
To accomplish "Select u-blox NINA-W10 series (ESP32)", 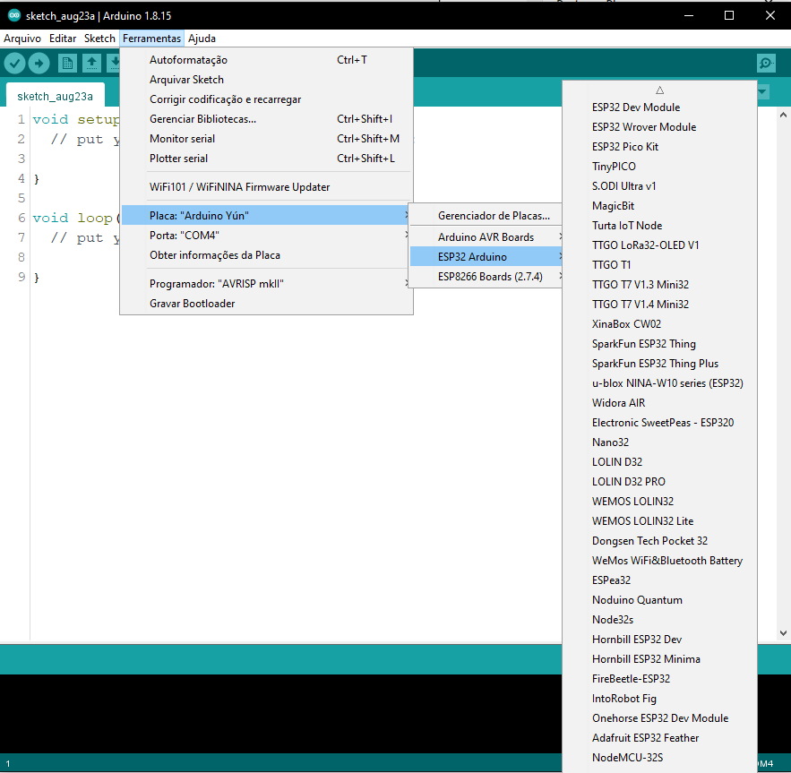I will (660, 383).
